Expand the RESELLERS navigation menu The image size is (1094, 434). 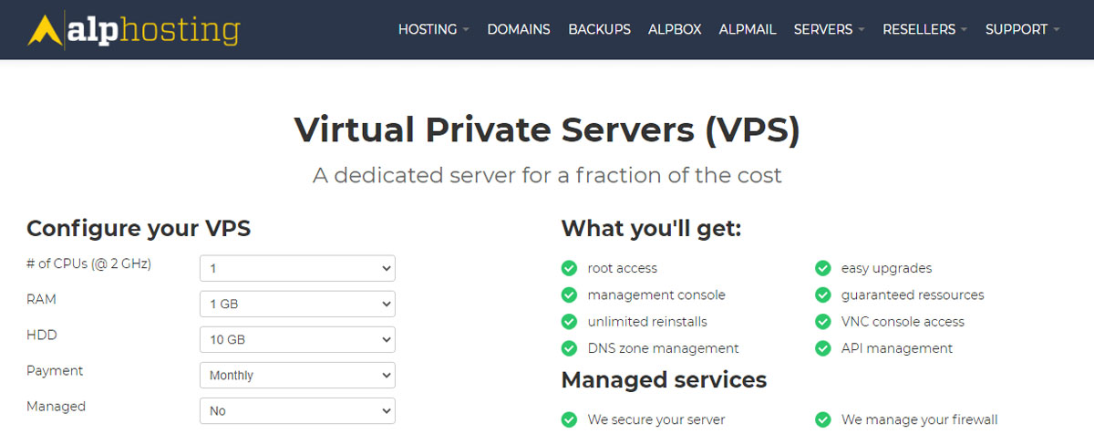coord(925,29)
